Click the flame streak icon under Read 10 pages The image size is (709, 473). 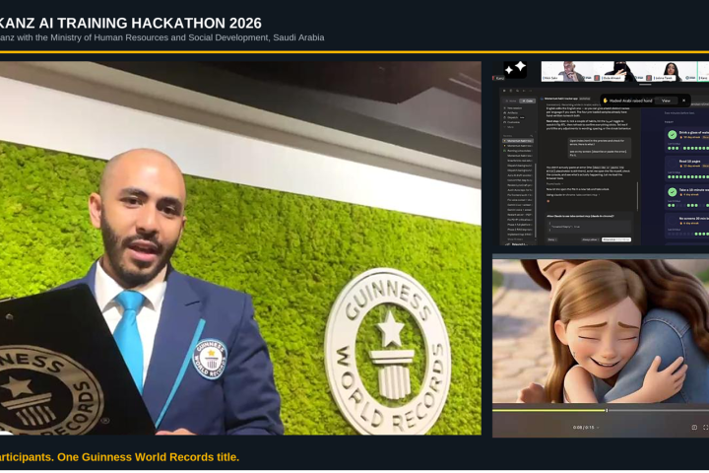pyautogui.click(x=681, y=166)
